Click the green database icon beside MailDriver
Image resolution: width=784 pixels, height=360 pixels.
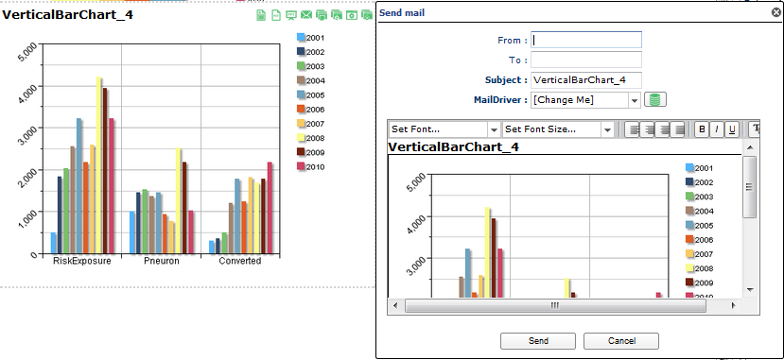(x=655, y=99)
